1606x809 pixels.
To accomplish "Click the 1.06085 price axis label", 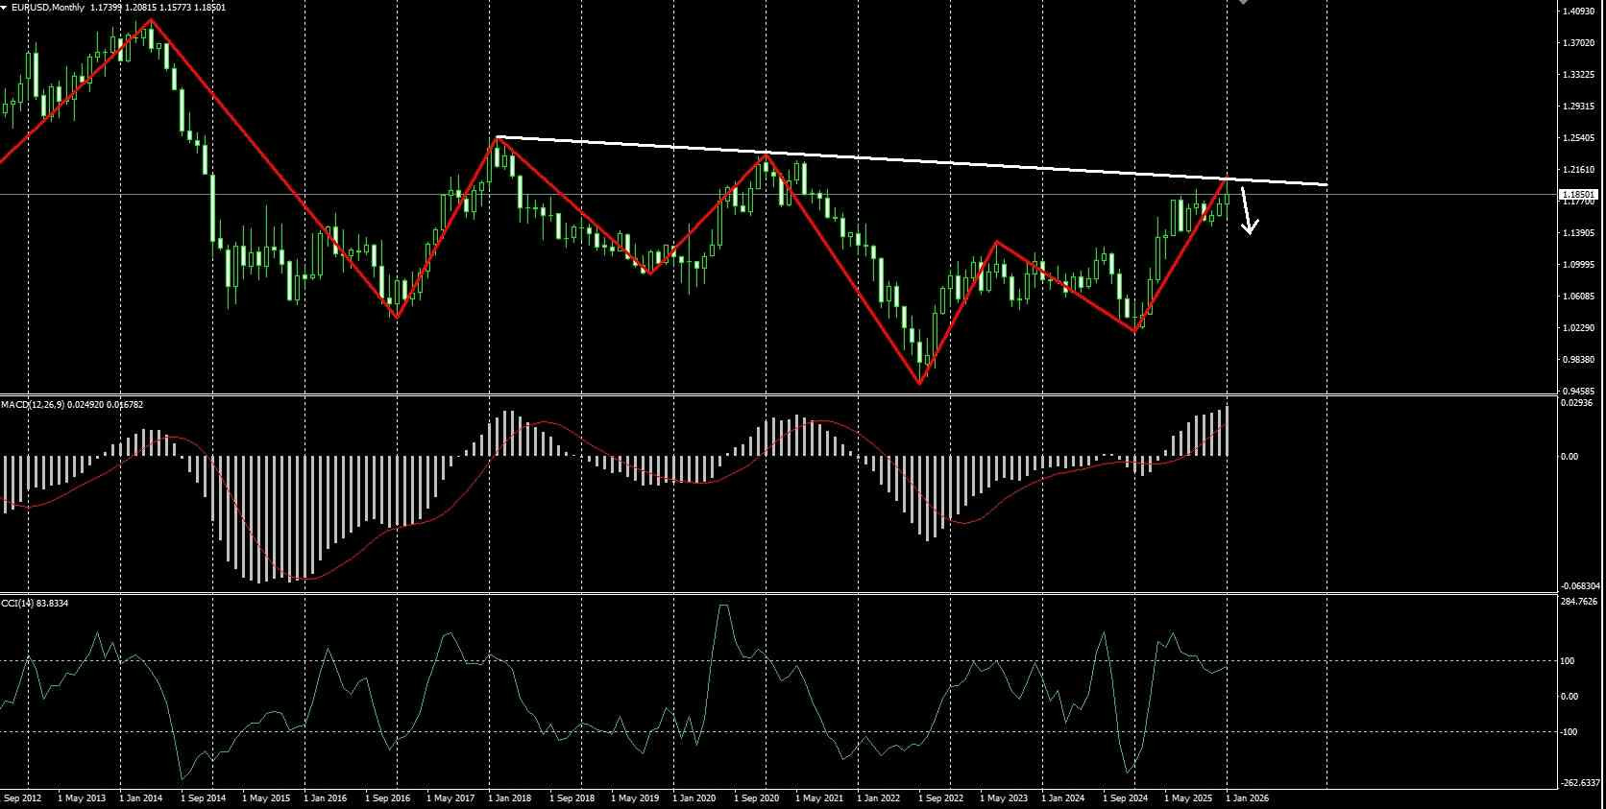I will click(x=1579, y=297).
